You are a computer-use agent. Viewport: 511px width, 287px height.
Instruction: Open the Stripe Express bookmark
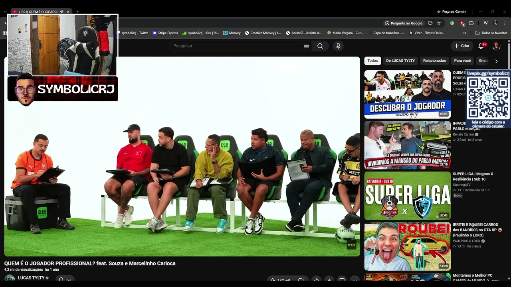(x=165, y=33)
